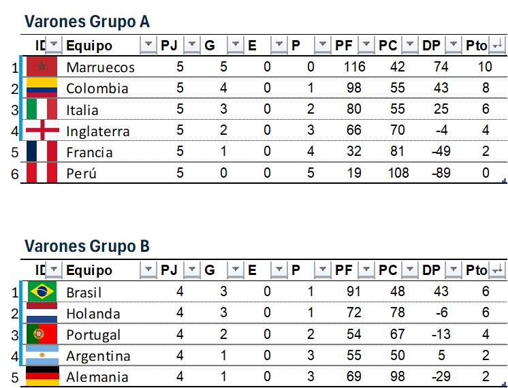Select the Brazil flag icon
508x388 pixels.
pos(42,292)
